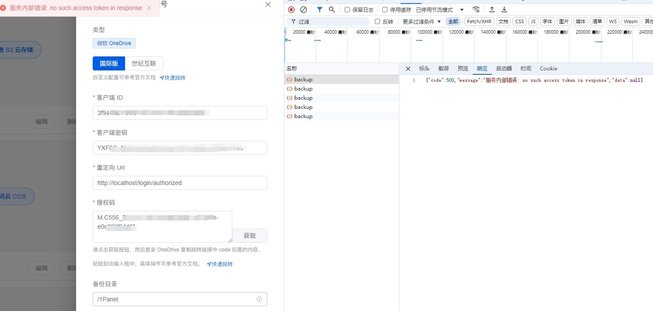Click the 讯云 COS button in background page
653x311 pixels.
pos(17,196)
